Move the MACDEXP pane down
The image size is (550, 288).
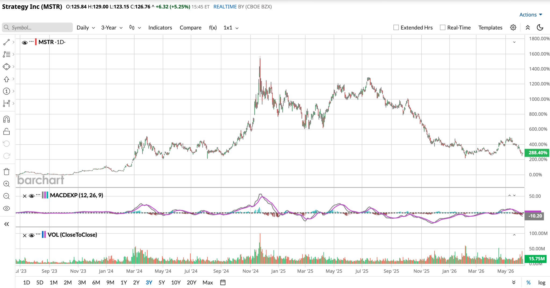point(514,195)
